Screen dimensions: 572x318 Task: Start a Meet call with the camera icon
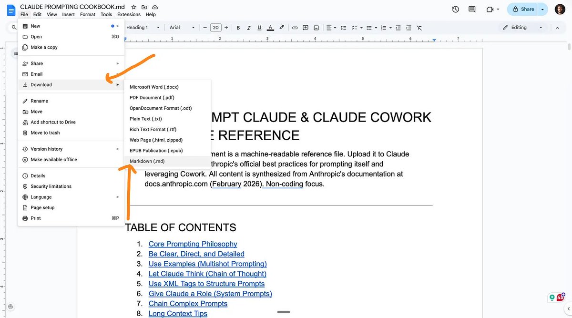490,9
